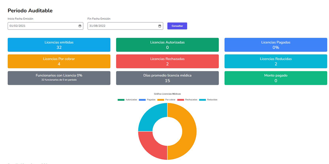Select the Monto pagado card
Image resolution: width=329 pixels, height=164 pixels.
[276, 78]
